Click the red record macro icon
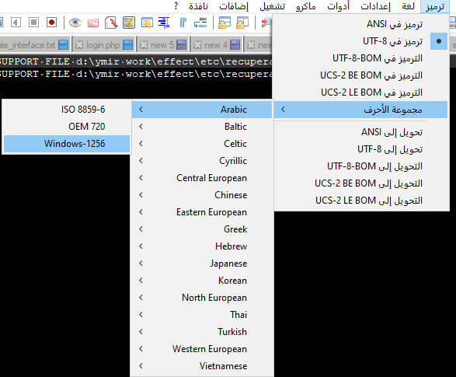 click(x=51, y=23)
